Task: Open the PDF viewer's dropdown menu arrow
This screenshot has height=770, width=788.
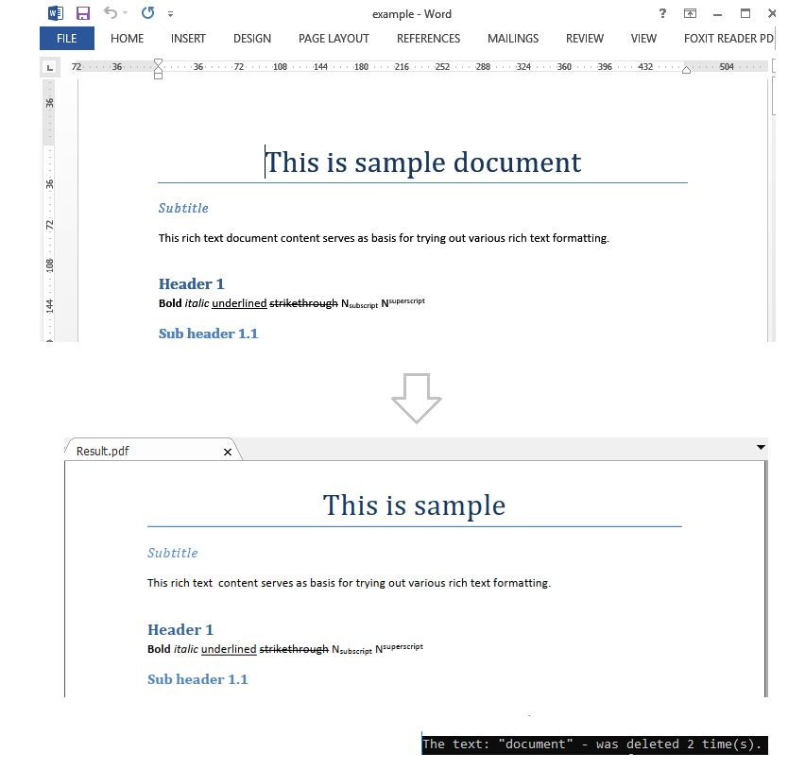Action: pos(760,447)
